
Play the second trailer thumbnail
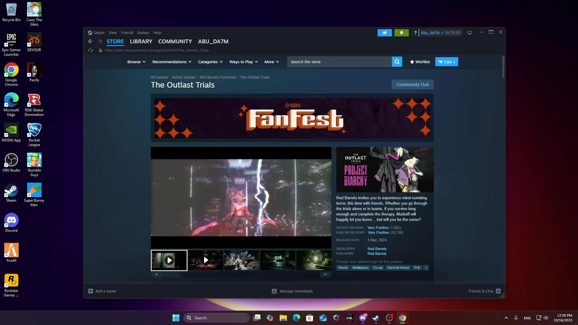(x=205, y=260)
